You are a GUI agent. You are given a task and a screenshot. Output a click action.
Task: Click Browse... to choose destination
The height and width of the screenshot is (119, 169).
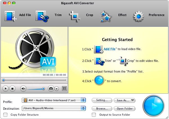pyautogui.click(x=102, y=109)
